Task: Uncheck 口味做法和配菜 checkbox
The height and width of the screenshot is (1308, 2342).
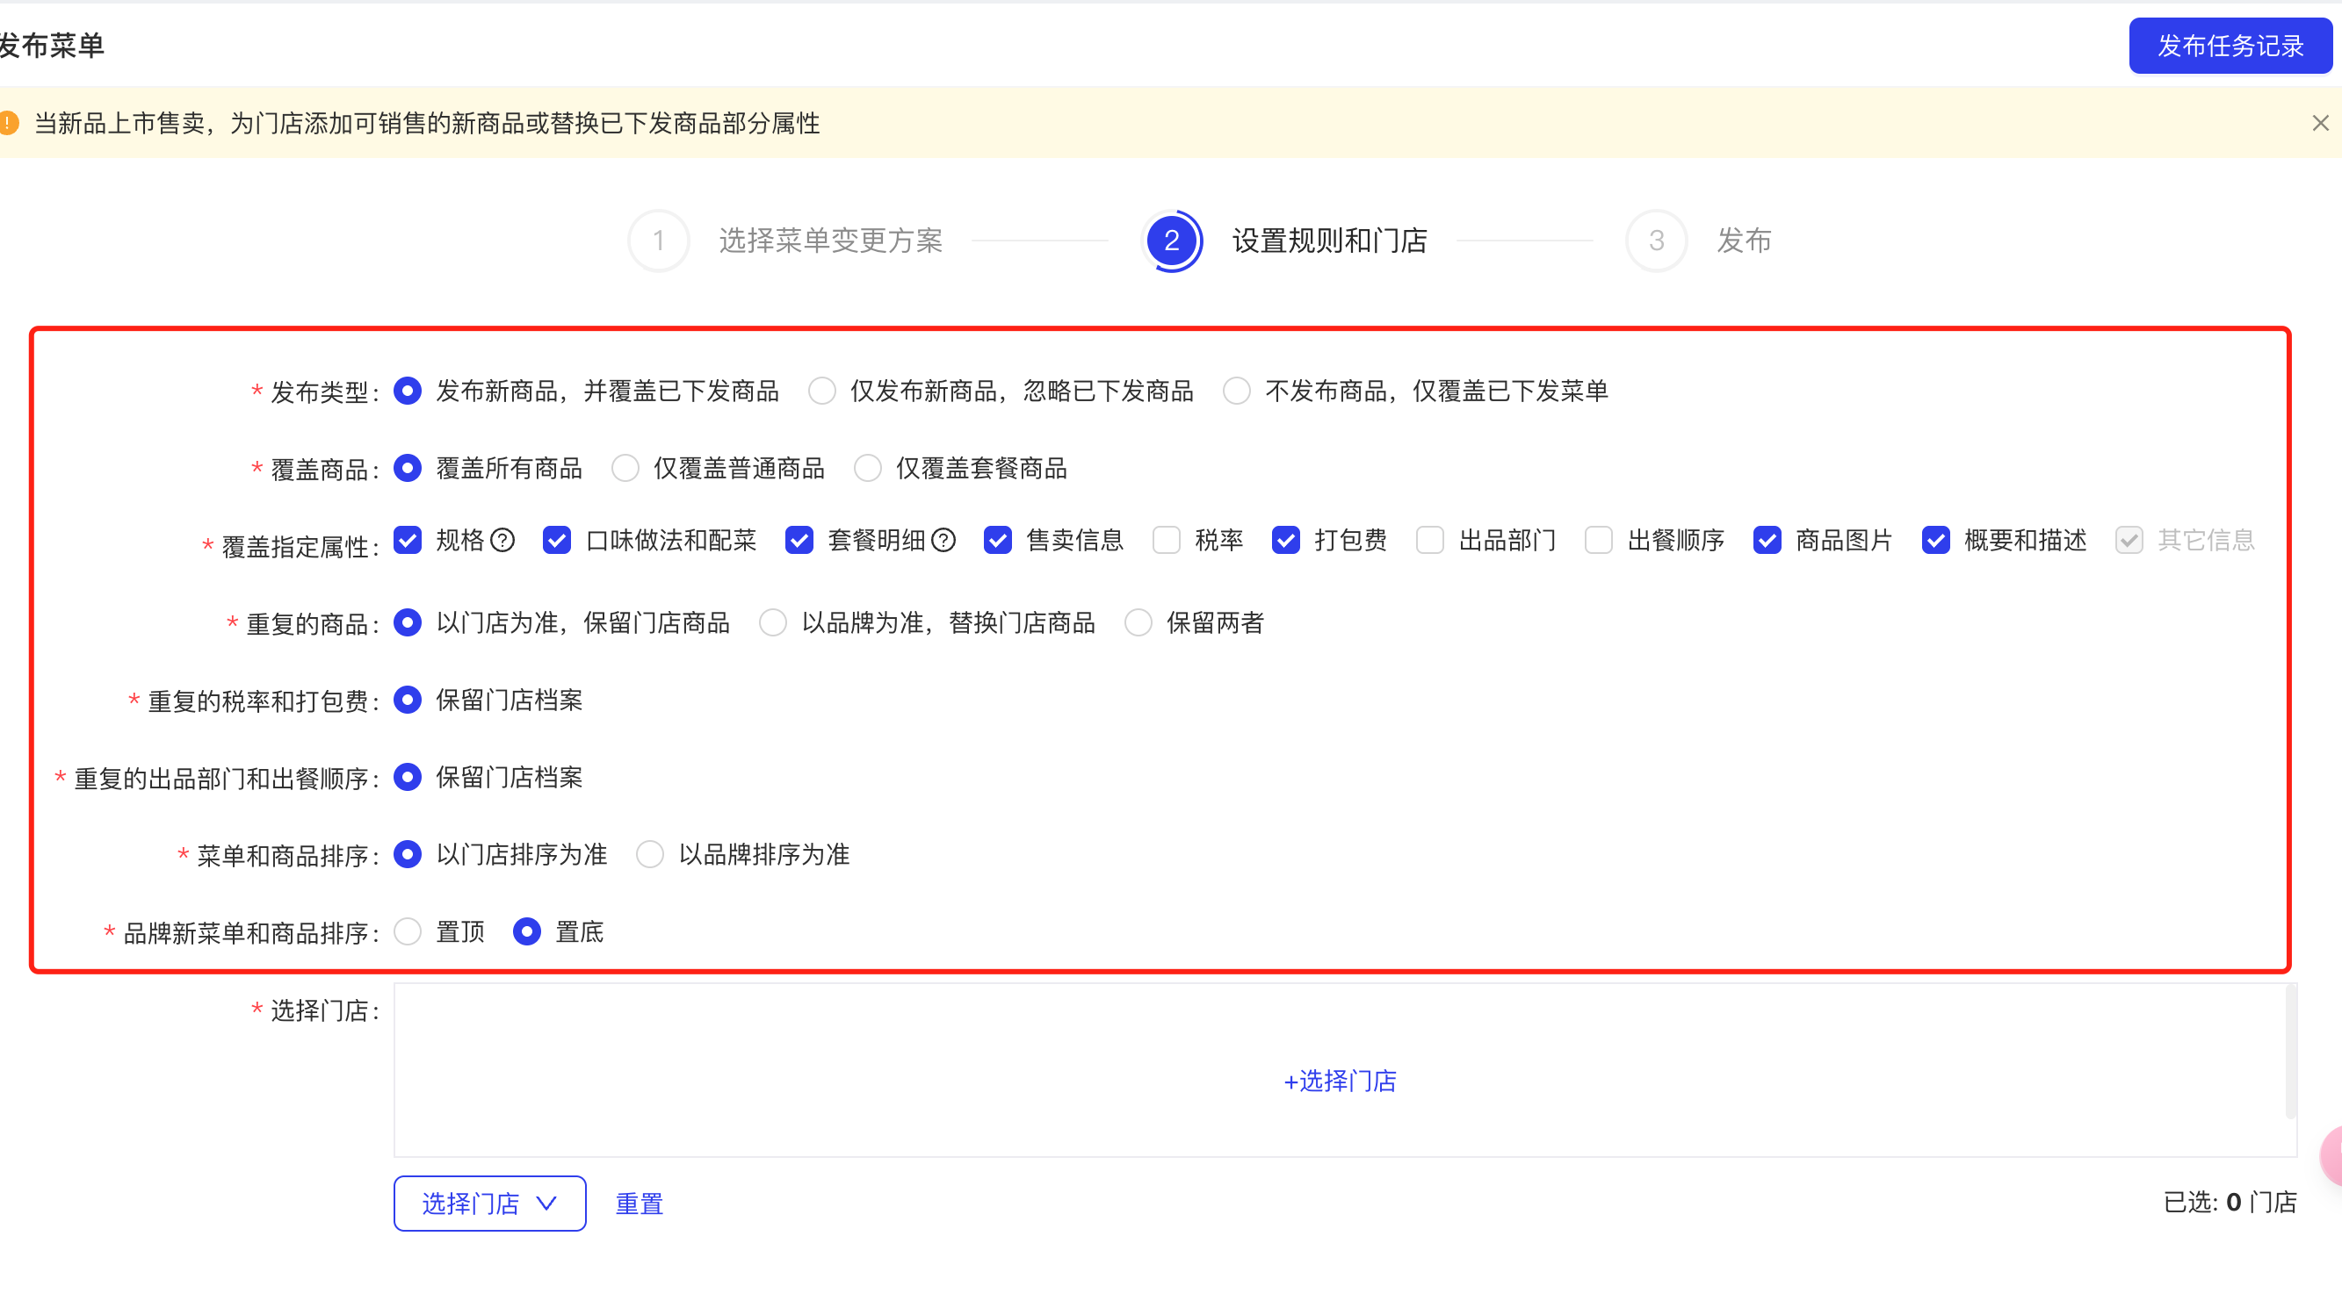Action: pos(556,541)
